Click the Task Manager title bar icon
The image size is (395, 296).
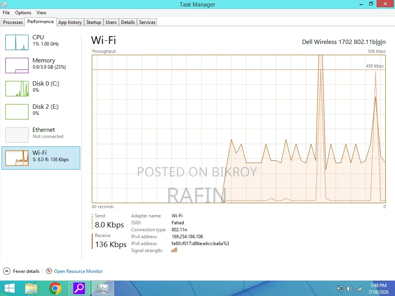coord(4,4)
